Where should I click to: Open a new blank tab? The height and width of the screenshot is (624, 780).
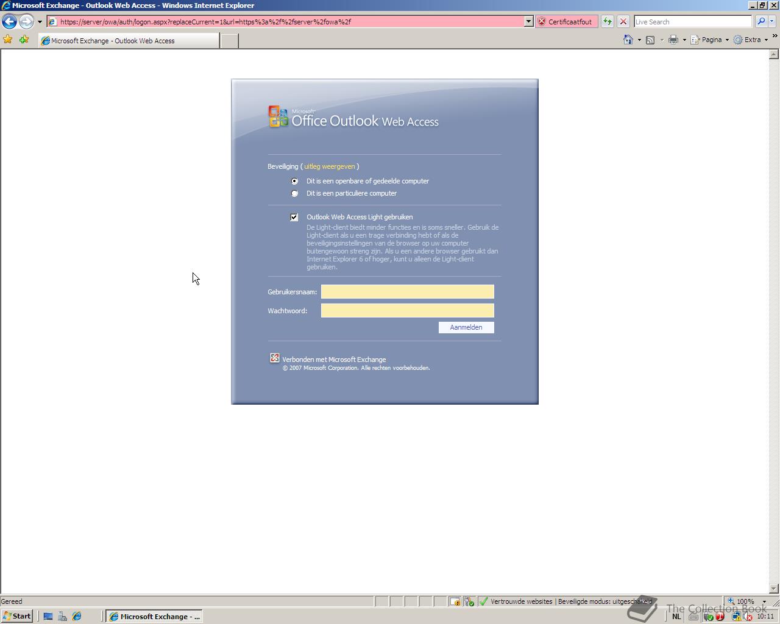229,41
